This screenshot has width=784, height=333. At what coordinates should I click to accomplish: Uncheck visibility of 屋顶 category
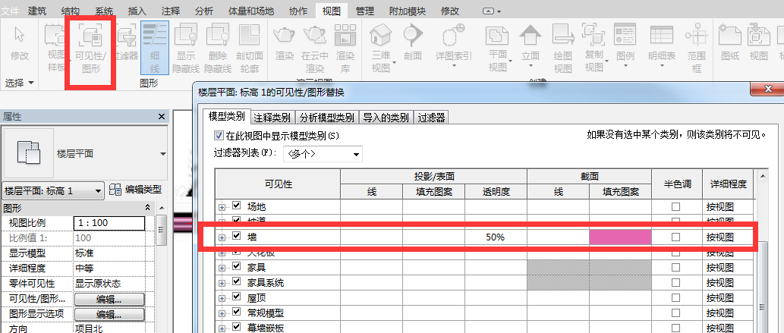(x=237, y=297)
